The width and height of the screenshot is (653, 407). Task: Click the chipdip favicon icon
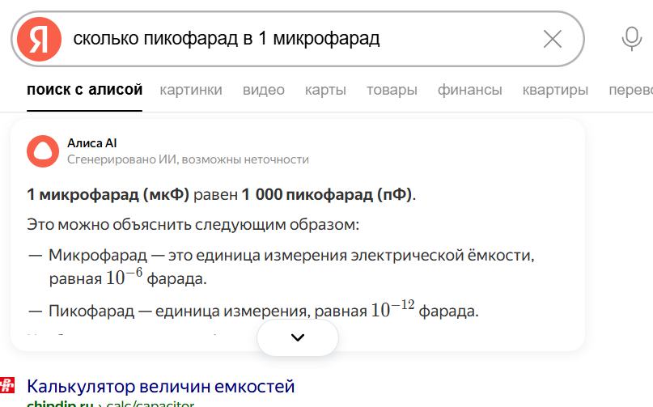click(x=6, y=386)
